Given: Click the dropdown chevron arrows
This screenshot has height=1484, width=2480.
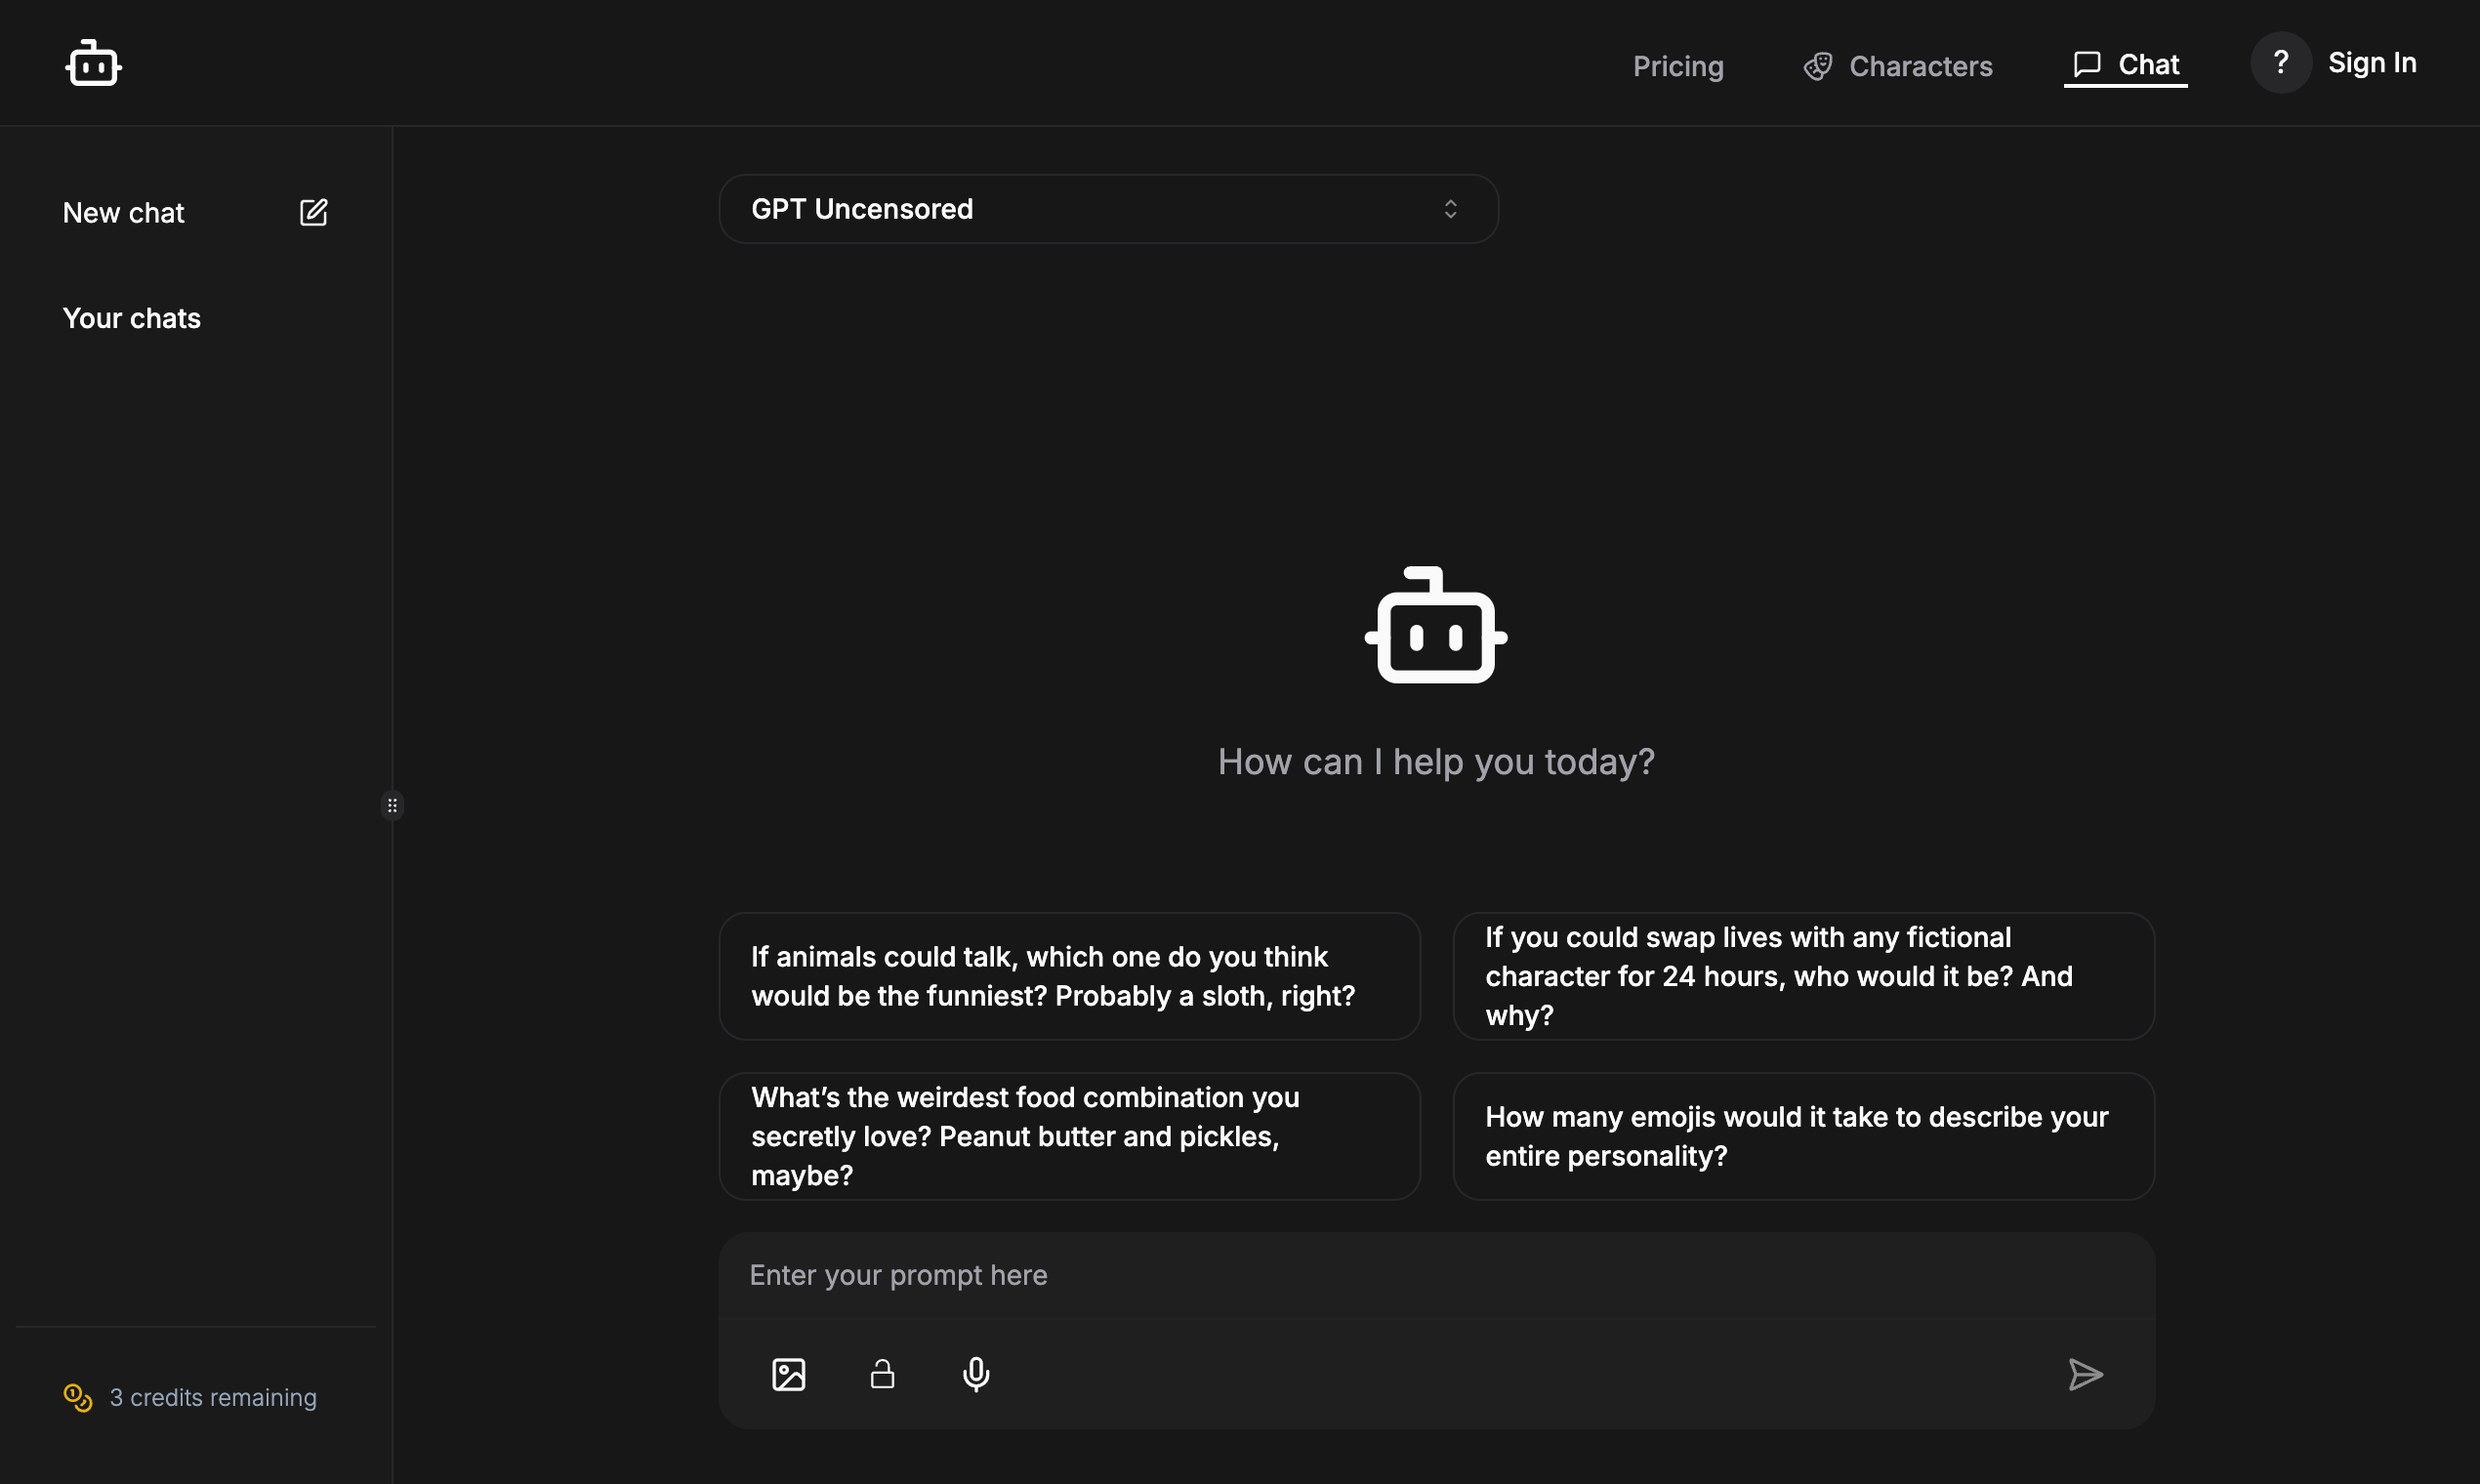Looking at the screenshot, I should click(1450, 209).
